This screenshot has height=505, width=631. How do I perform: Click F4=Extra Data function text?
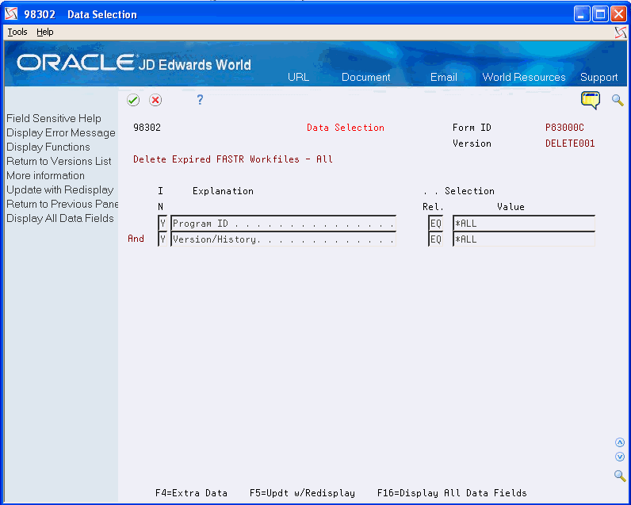tap(191, 493)
